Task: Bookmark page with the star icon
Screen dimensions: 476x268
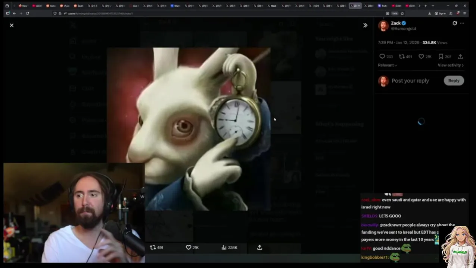Action: tap(402, 13)
